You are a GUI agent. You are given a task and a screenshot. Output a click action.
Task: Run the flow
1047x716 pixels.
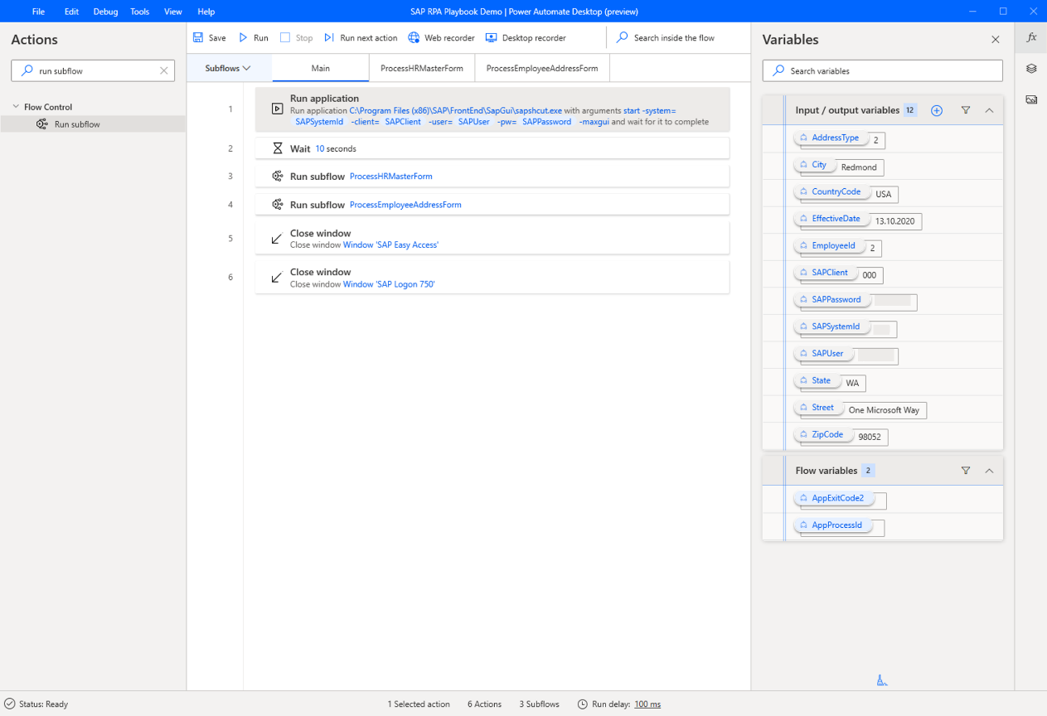[x=253, y=37]
